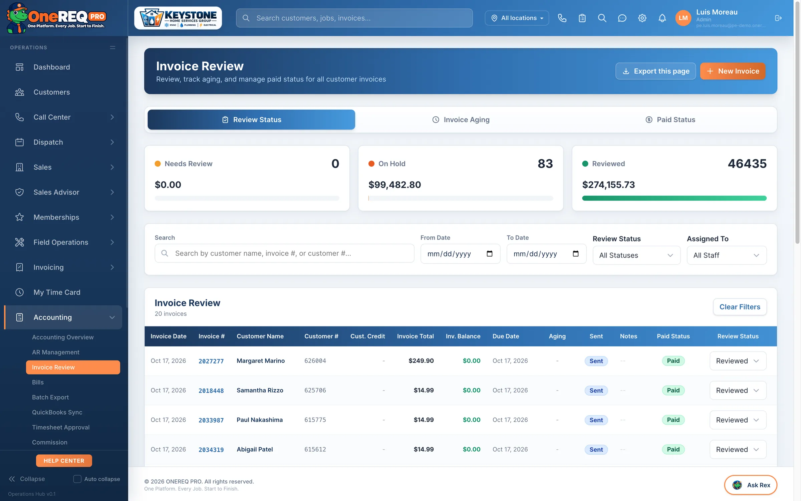
Task: Open Dashboard from the sidebar
Action: (x=64, y=67)
